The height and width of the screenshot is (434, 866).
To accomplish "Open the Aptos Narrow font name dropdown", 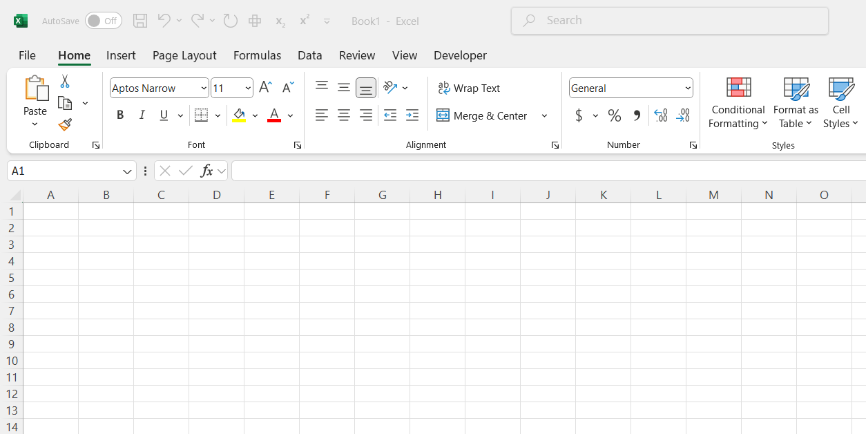I will (204, 88).
